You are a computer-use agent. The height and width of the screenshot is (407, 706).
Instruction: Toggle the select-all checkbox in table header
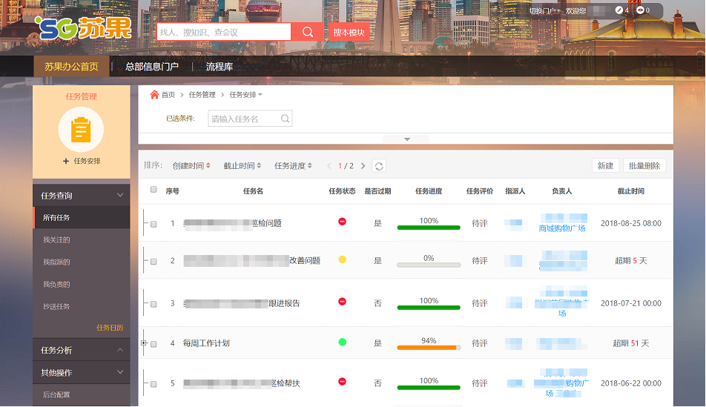(154, 190)
